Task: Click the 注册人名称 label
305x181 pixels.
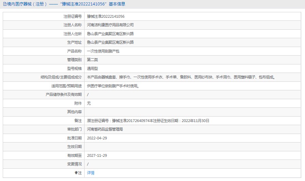Action: click(73, 25)
